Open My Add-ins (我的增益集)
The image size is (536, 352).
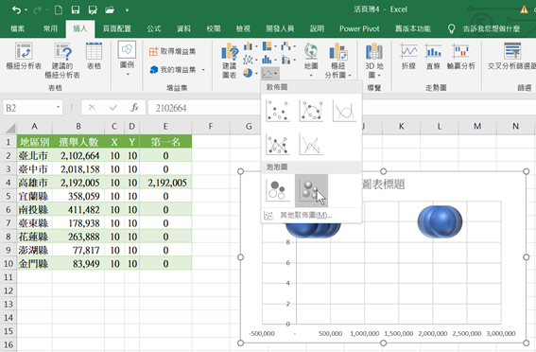(177, 70)
